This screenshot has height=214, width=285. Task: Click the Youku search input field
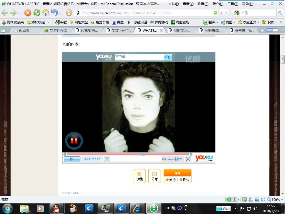click(139, 57)
